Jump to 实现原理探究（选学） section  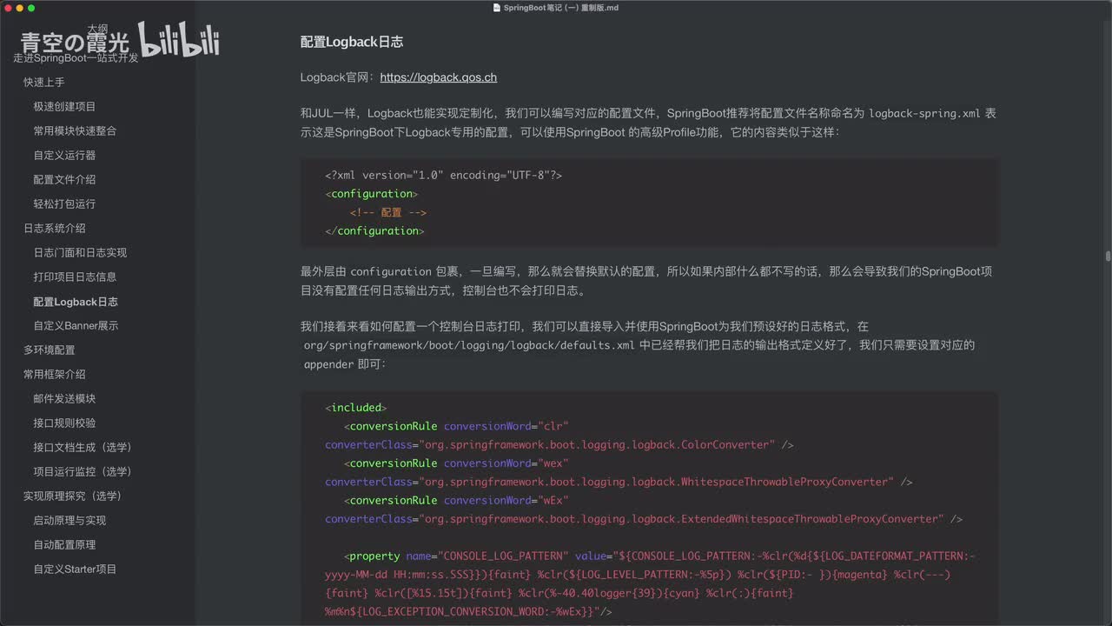pos(73,496)
